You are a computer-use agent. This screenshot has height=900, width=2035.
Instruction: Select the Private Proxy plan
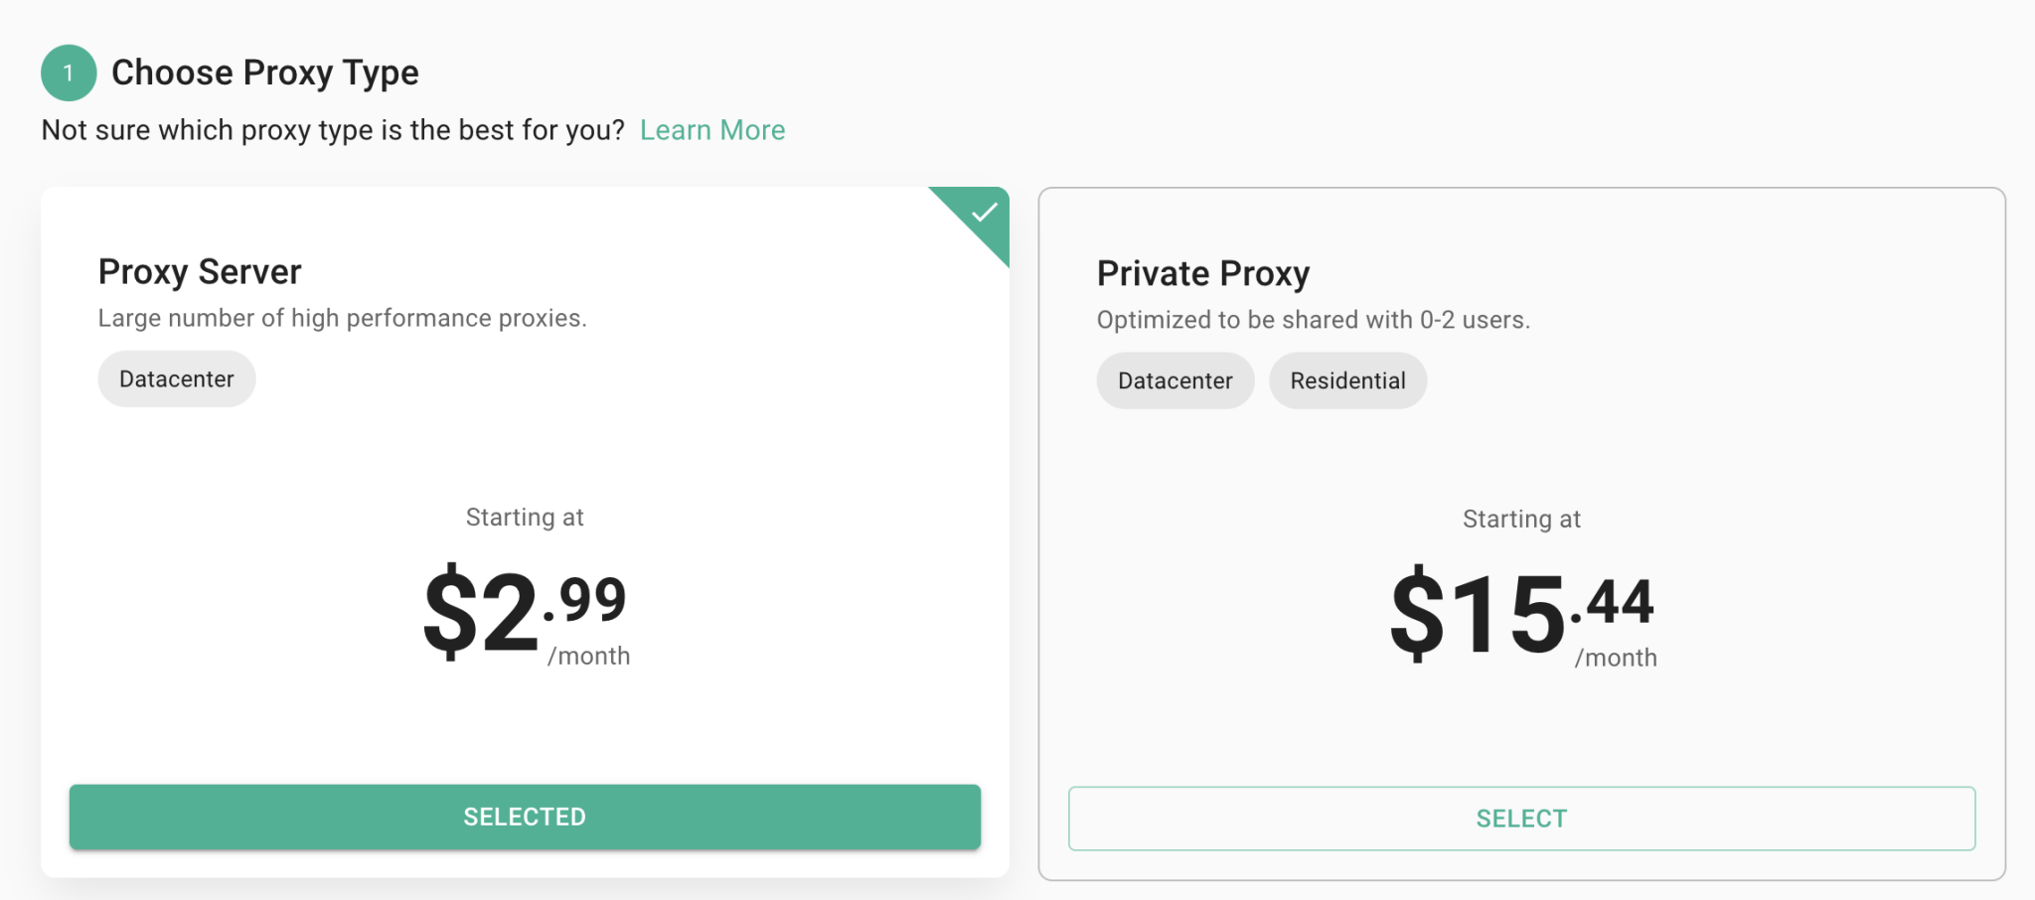coord(1520,818)
